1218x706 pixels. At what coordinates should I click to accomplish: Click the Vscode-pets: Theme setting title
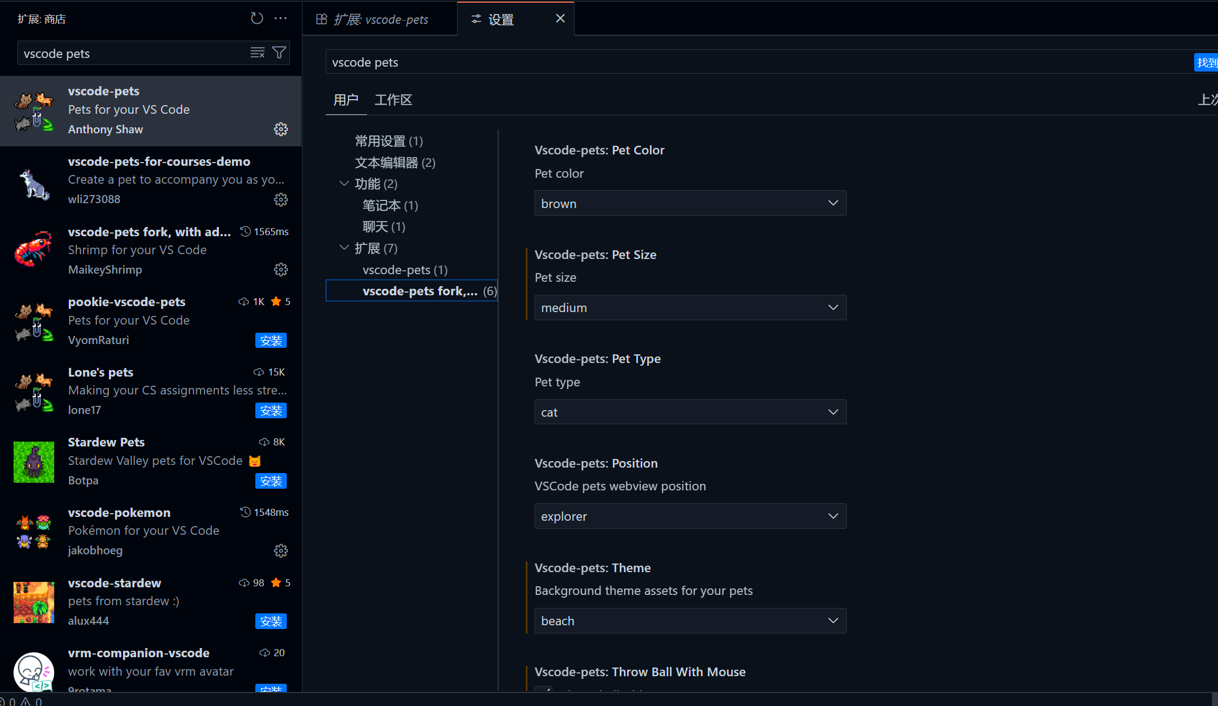tap(592, 568)
